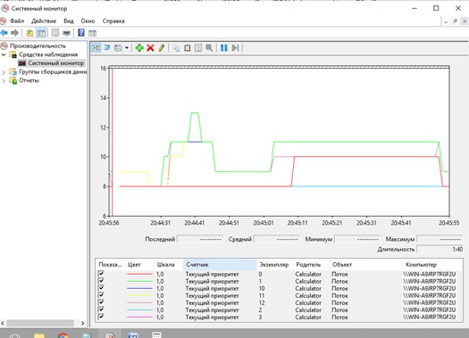This screenshot has height=338, width=469.
Task: Click the tree pane scroll right arrow
Action: click(83, 324)
